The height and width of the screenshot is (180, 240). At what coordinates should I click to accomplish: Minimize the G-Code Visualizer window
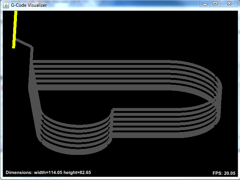pyautogui.click(x=205, y=4)
